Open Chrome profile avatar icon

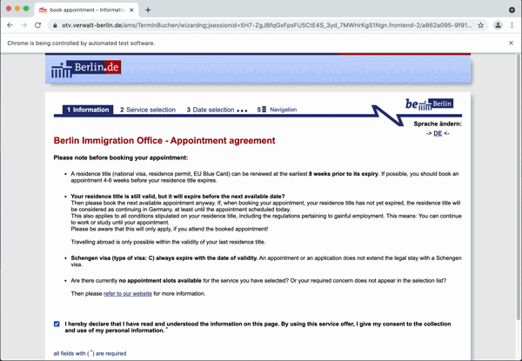(x=498, y=25)
